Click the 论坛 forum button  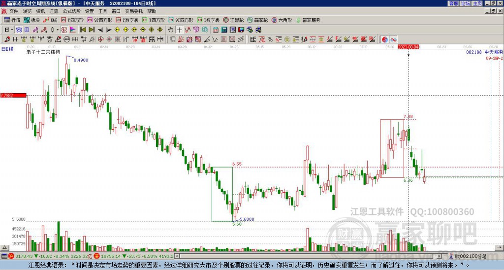pyautogui.click(x=465, y=3)
